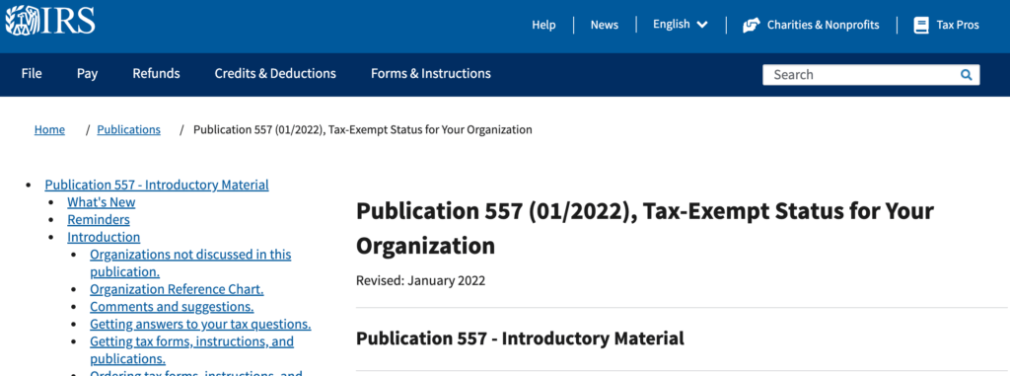1010x376 pixels.
Task: Open the Credits & Deductions menu
Action: coord(275,74)
